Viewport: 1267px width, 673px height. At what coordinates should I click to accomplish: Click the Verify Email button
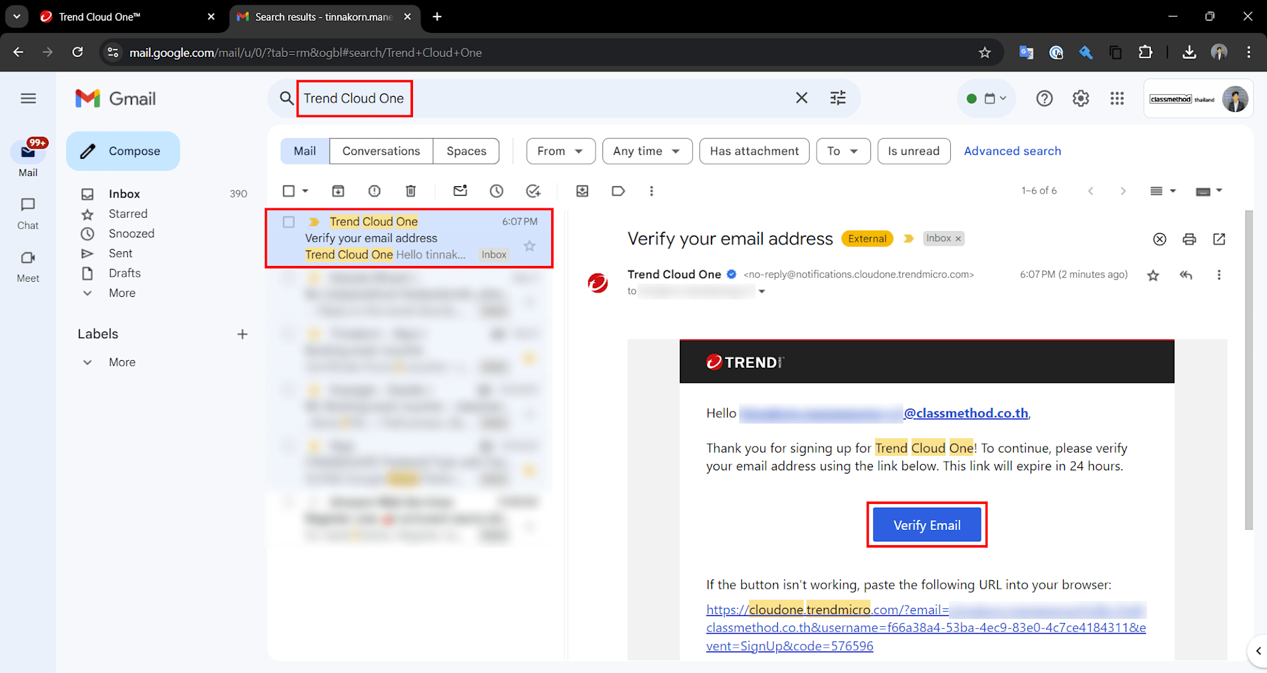point(927,525)
